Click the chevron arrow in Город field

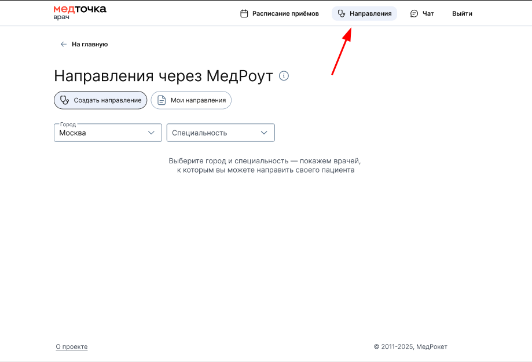point(152,133)
